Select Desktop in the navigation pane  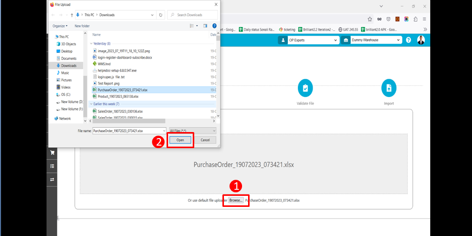[66, 51]
